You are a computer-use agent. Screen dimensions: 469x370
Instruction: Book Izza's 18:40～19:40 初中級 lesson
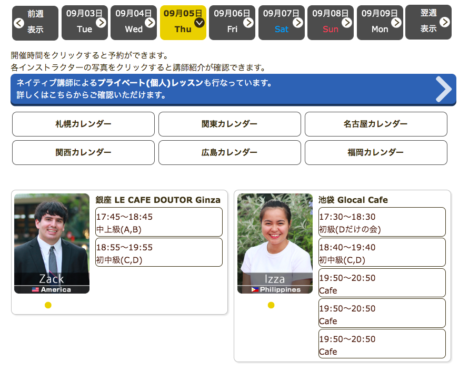point(382,253)
